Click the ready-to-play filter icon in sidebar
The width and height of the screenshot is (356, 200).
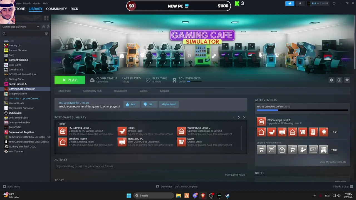[x=48, y=27]
